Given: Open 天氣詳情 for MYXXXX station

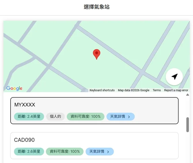Looking at the screenshot, I should click(x=120, y=117).
